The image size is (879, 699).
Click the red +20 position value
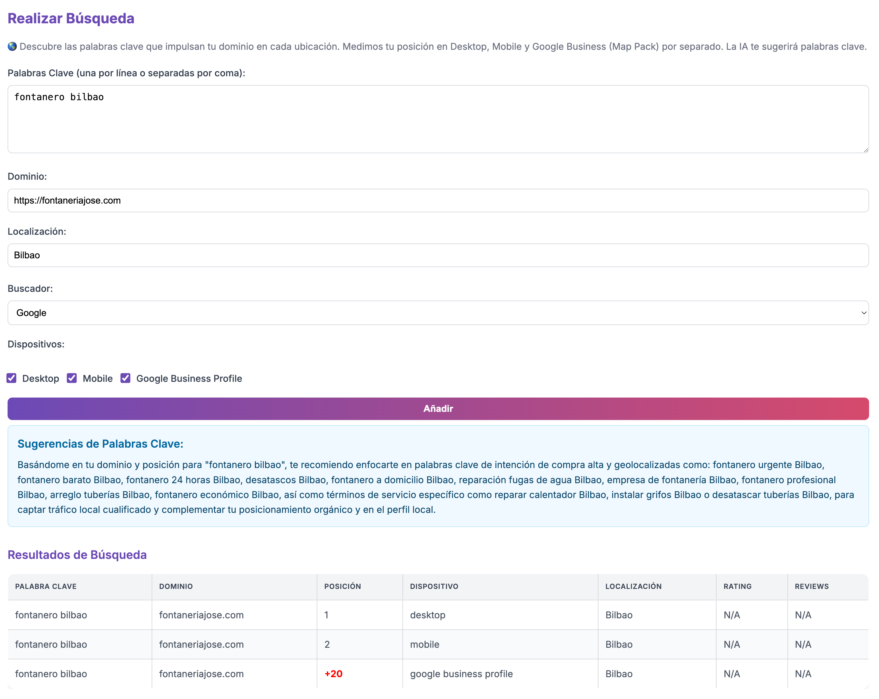334,674
